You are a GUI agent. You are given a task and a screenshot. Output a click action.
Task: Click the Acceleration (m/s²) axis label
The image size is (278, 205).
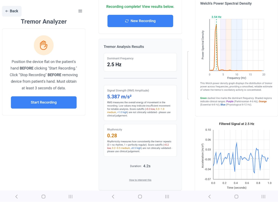click(x=203, y=156)
